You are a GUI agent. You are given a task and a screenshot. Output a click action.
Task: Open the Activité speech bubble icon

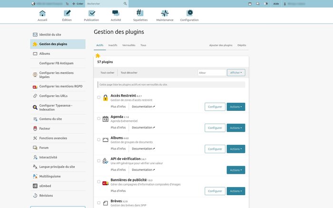point(116,13)
